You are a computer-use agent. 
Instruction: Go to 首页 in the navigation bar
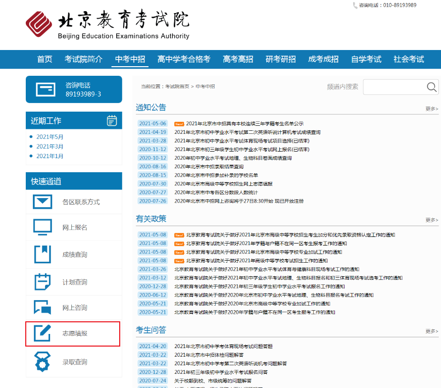tap(45, 59)
